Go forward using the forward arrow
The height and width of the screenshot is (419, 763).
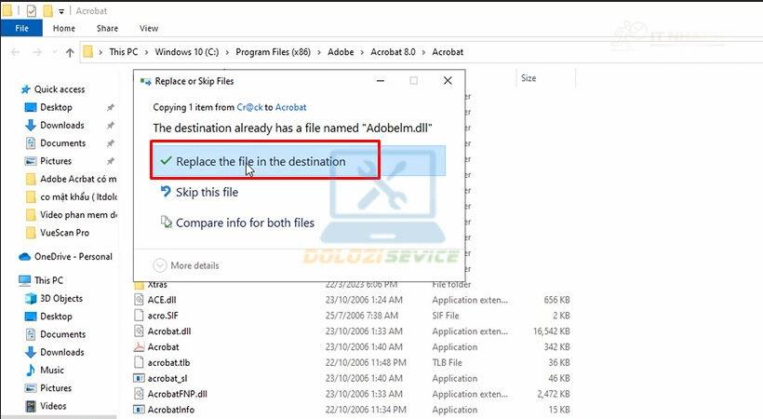(x=37, y=52)
